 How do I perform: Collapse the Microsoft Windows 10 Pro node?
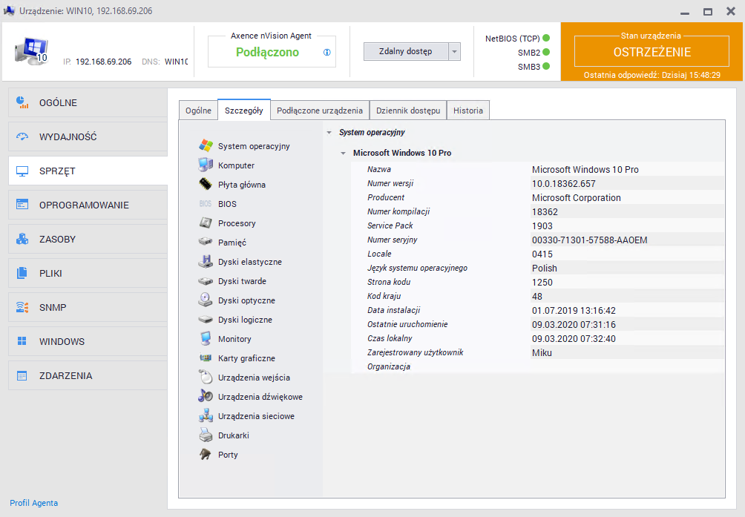coord(343,154)
